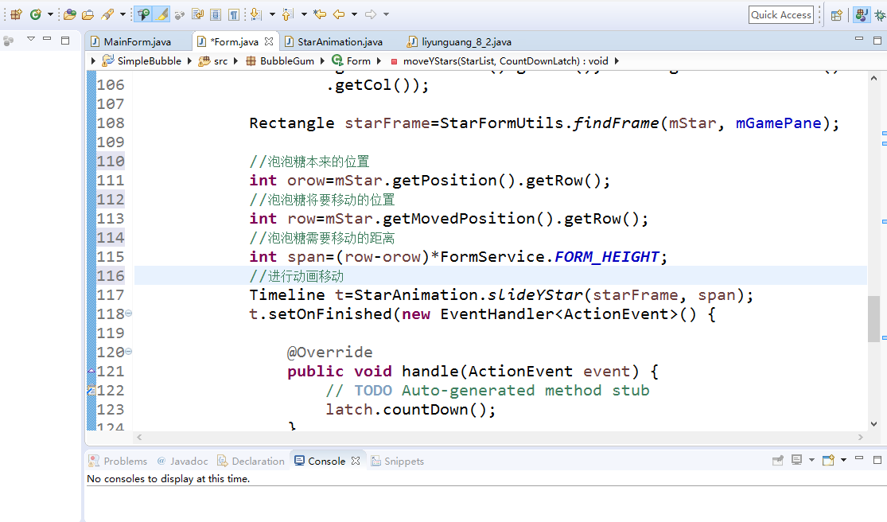Click the Quick Access search field

pyautogui.click(x=781, y=15)
